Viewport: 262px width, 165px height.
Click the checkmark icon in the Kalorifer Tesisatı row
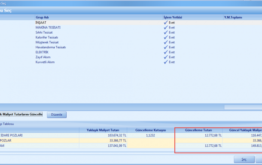[165, 37]
